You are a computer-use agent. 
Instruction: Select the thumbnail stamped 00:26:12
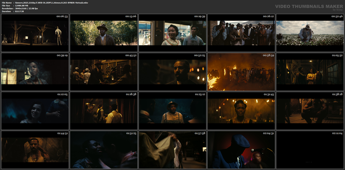(241, 33)
